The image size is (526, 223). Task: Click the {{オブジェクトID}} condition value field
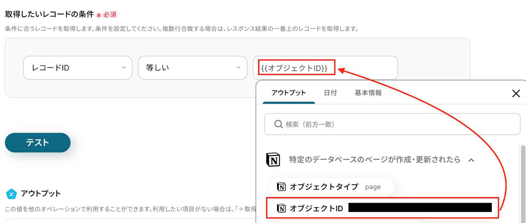tap(325, 68)
